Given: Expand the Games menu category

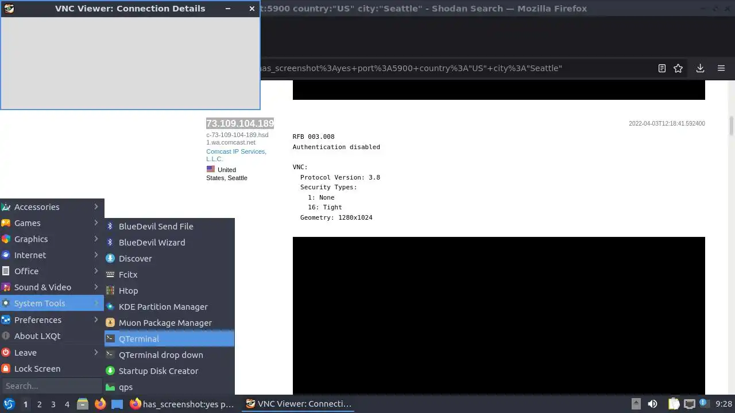Looking at the screenshot, I should pos(52,223).
